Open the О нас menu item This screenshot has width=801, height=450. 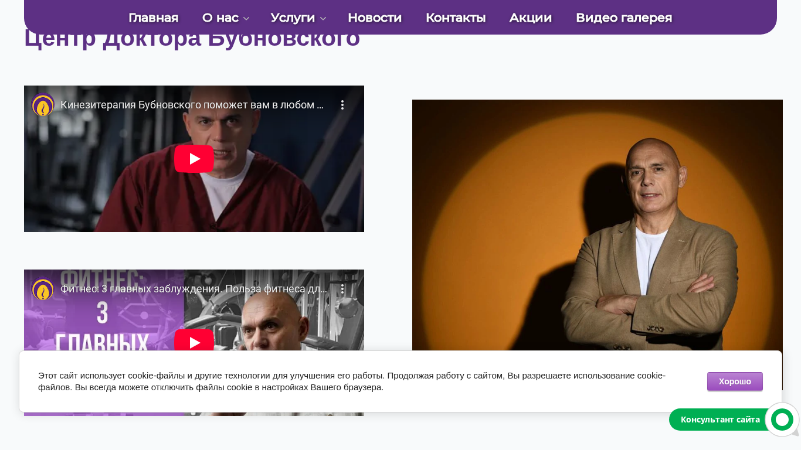point(220,18)
